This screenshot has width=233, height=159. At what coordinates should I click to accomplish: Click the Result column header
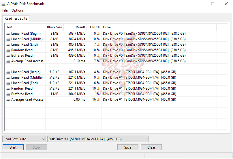(75, 27)
